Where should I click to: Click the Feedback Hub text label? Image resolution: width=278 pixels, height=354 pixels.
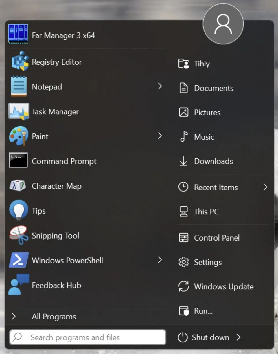56,285
